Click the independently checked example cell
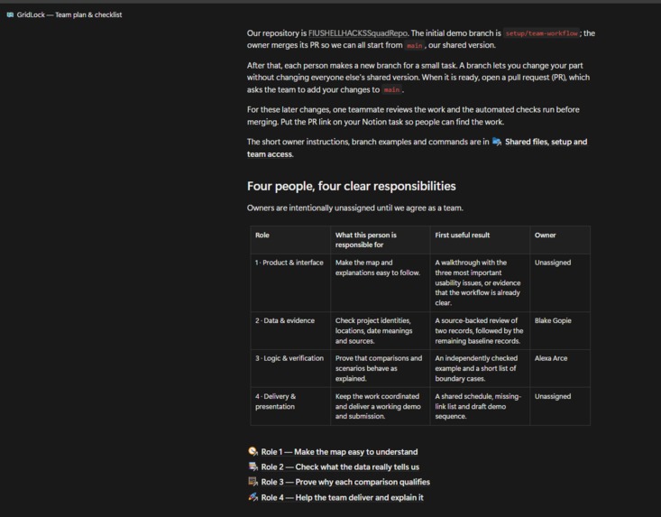The image size is (661, 517). [480, 368]
